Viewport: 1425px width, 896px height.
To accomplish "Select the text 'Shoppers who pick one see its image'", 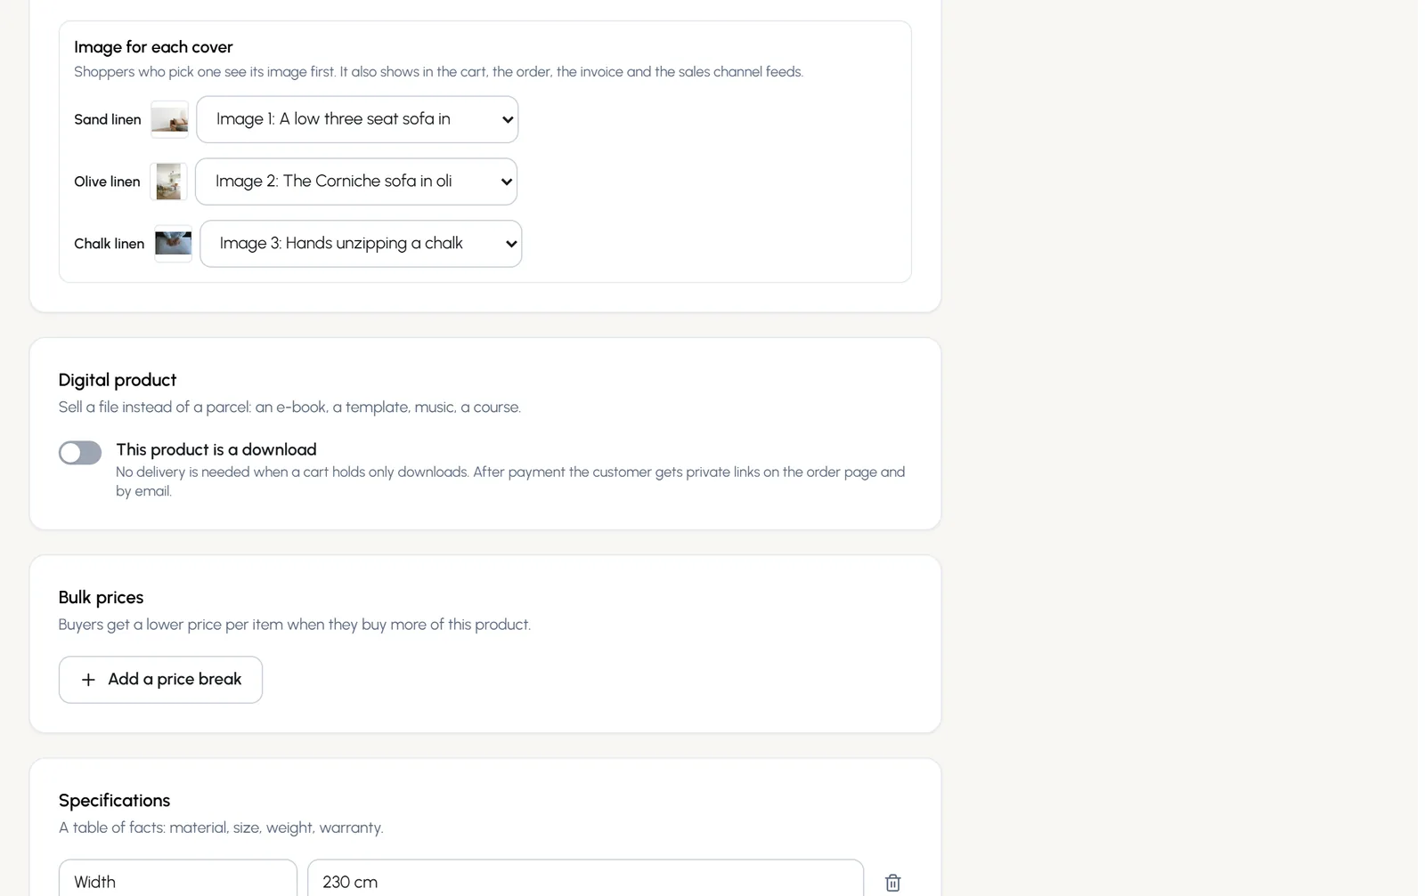I will tap(438, 72).
